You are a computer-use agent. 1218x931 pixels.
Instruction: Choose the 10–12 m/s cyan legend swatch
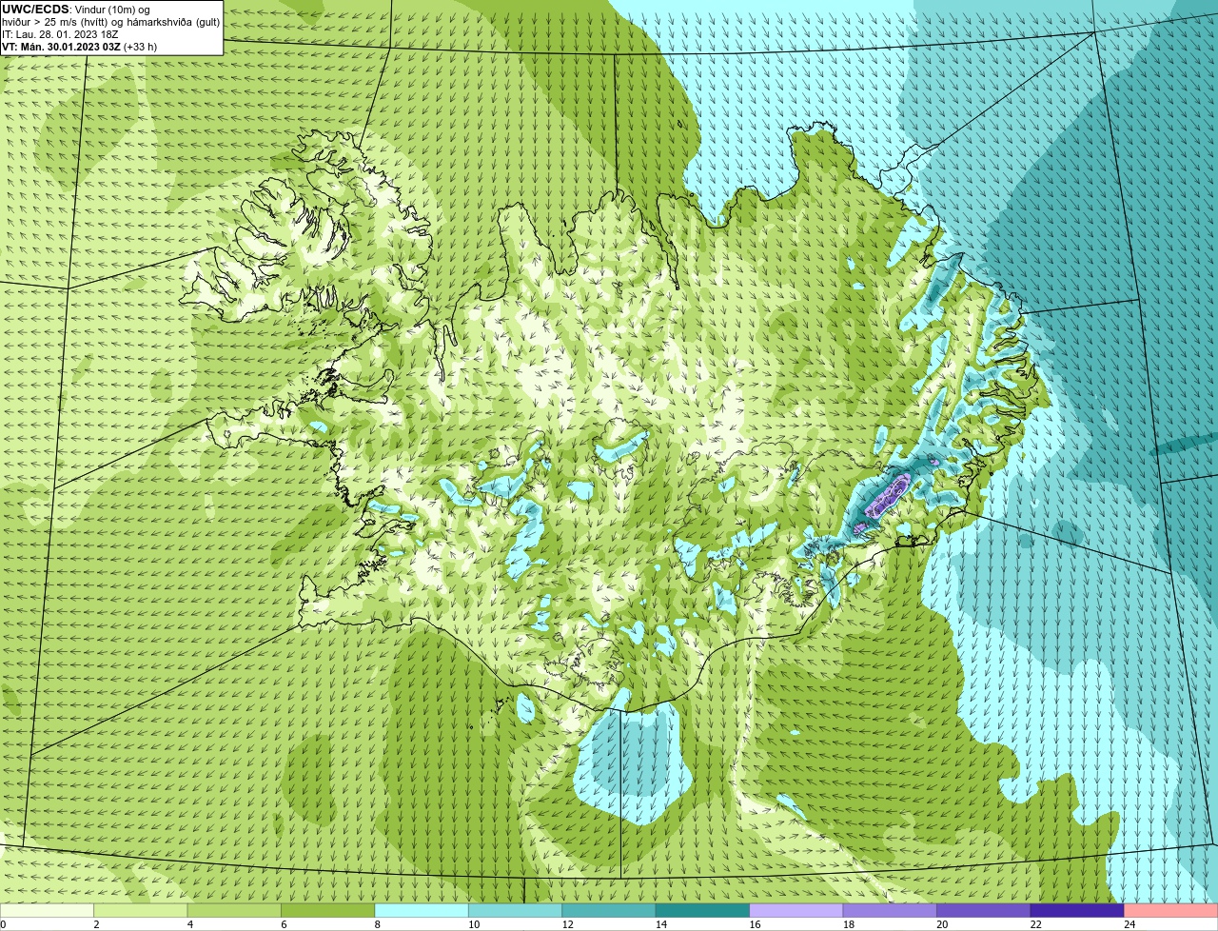click(x=516, y=910)
